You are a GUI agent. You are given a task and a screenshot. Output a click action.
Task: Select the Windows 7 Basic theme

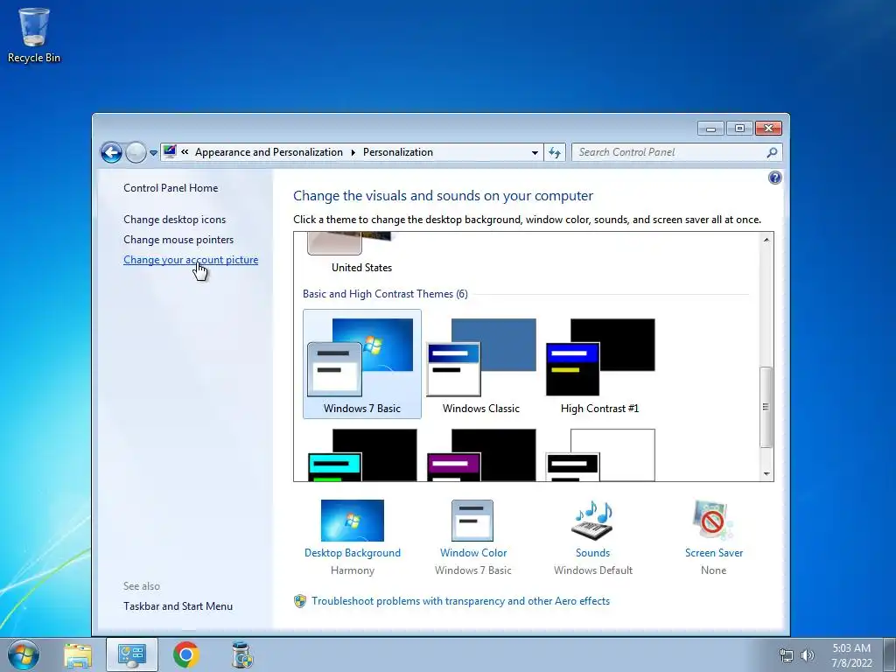(x=361, y=364)
